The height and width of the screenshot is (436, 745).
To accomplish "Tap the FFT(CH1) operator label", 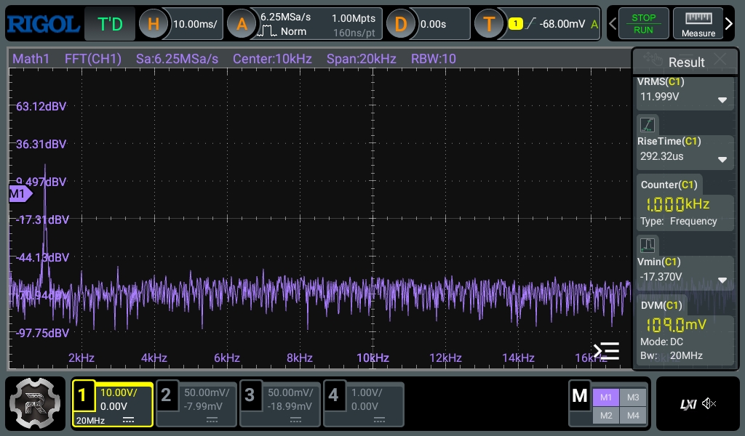I will coord(92,59).
